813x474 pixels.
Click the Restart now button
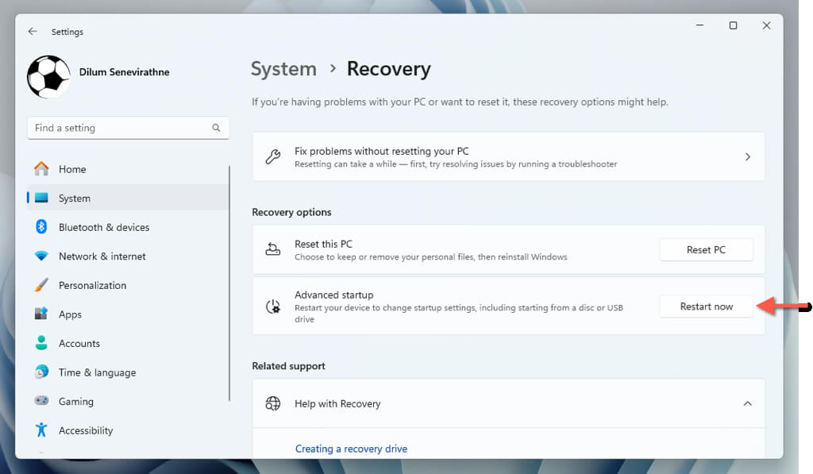click(706, 306)
